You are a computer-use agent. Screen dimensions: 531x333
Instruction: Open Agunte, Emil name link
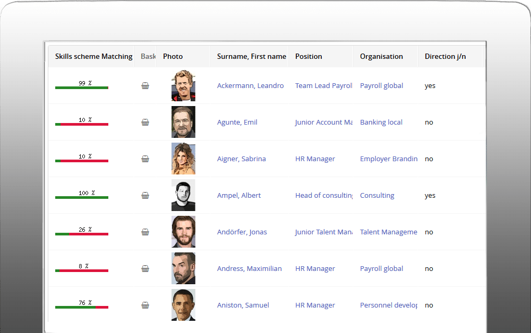tap(237, 122)
